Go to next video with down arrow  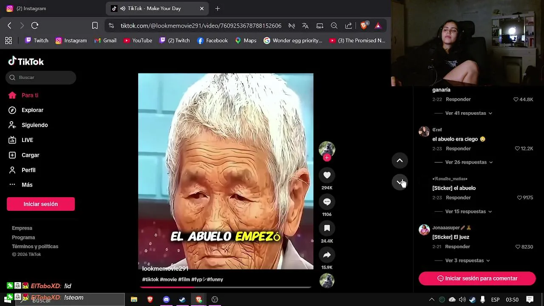point(399,182)
